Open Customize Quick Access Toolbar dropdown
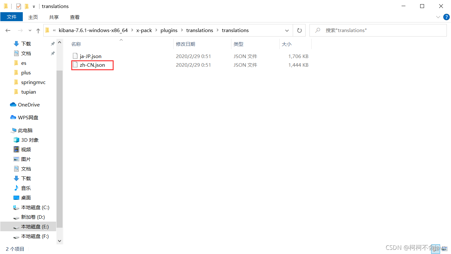 pos(34,6)
